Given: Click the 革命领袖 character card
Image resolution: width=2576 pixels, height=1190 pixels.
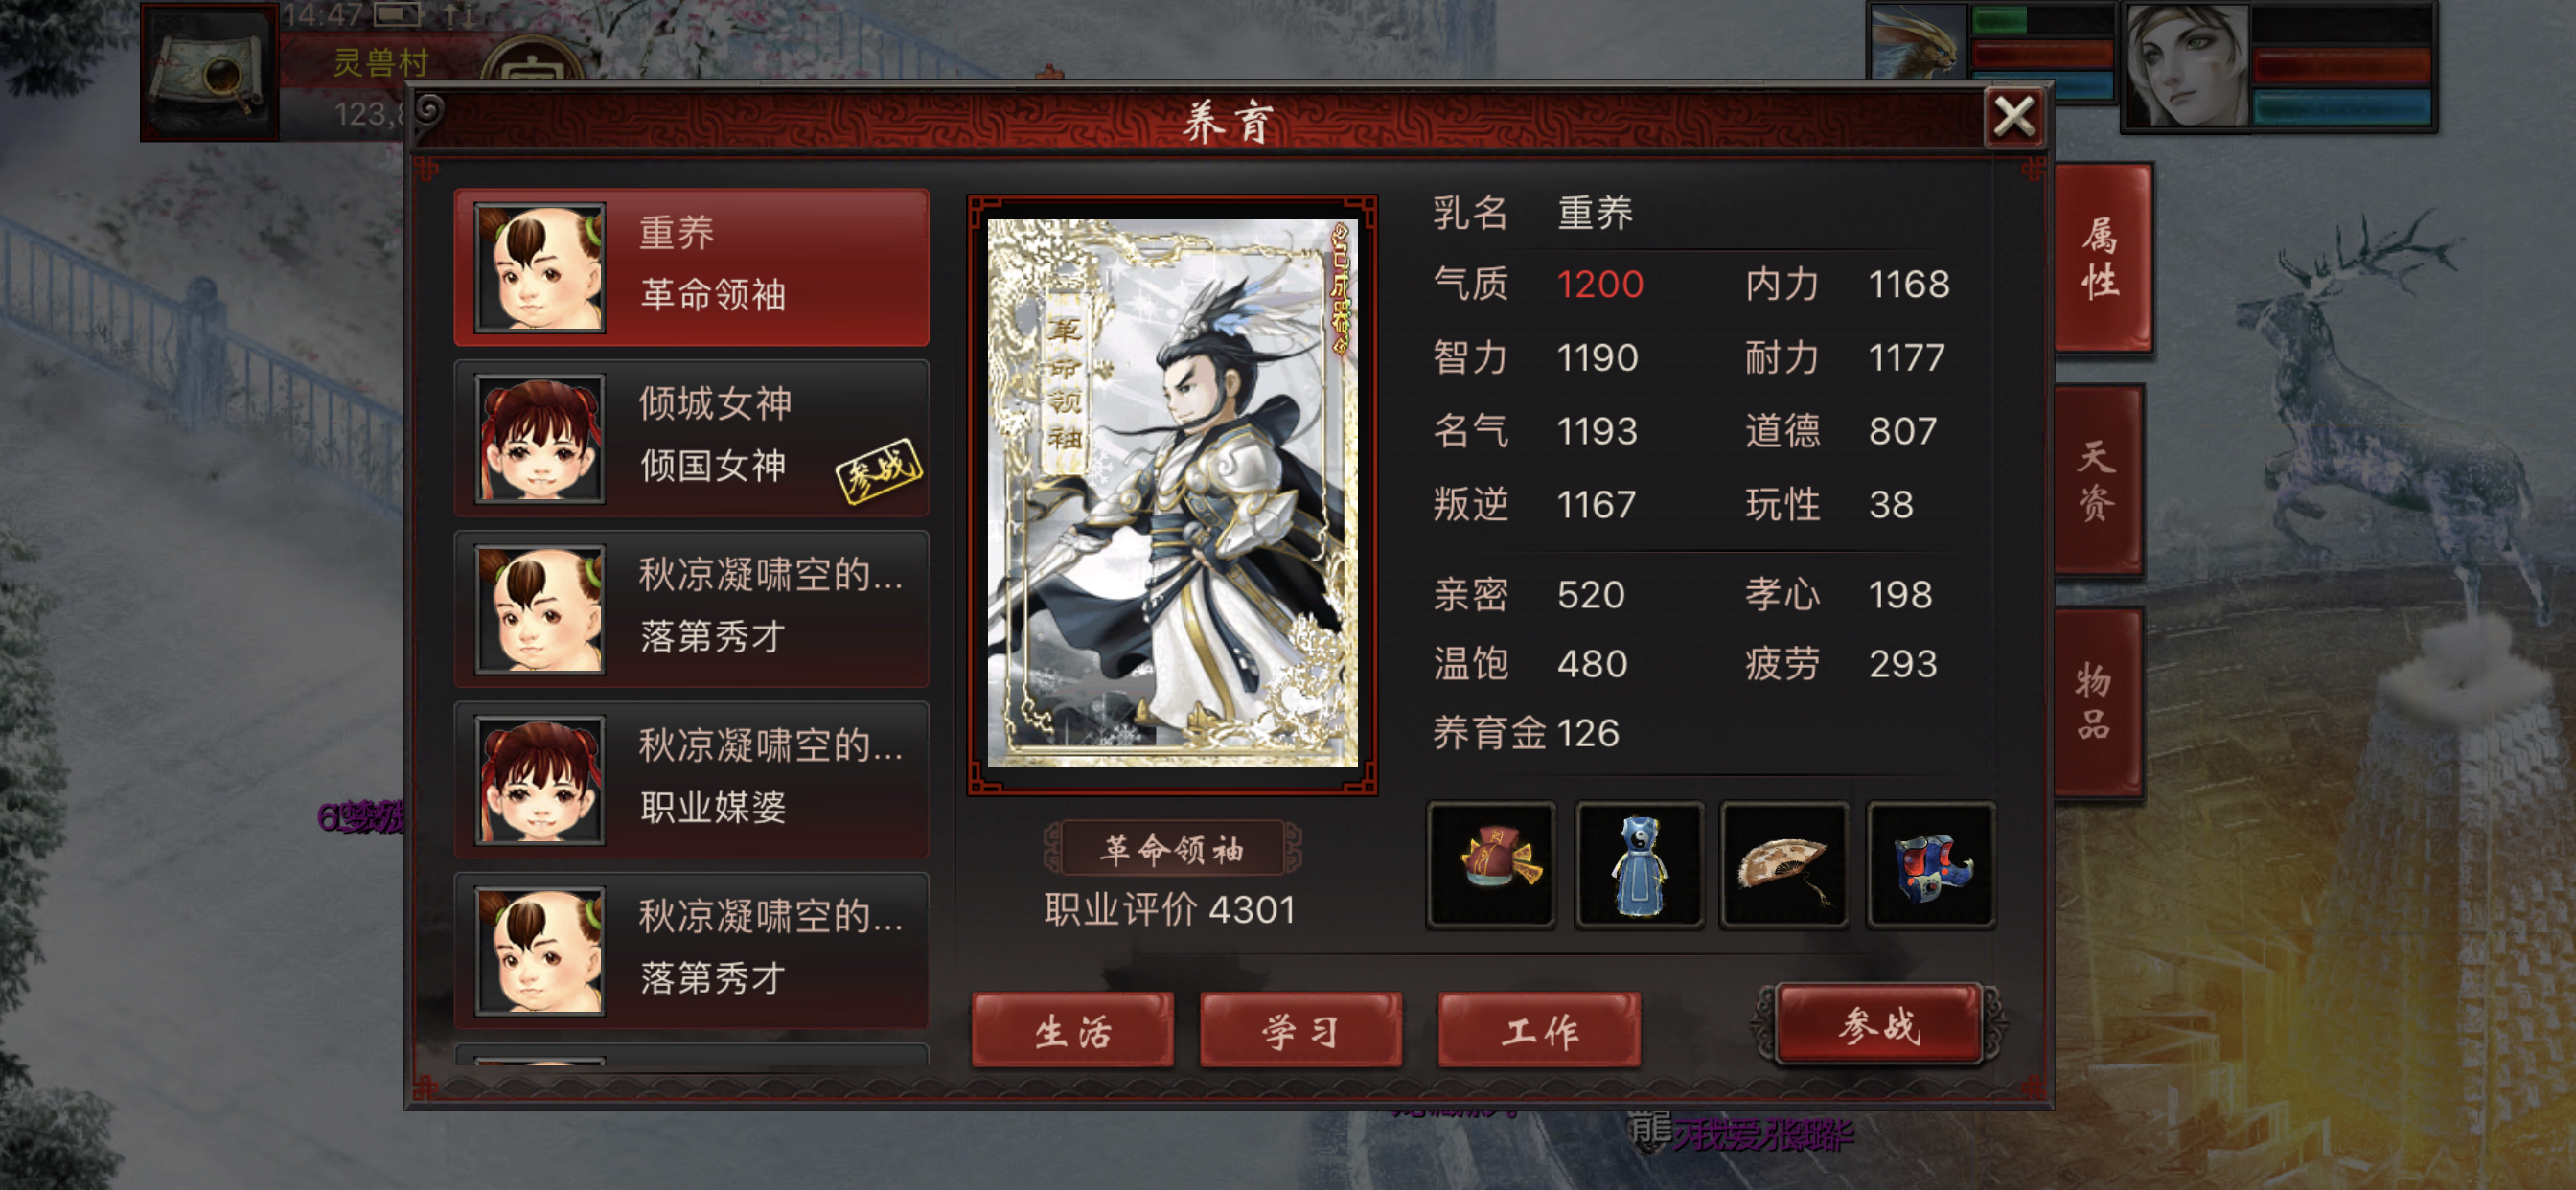Looking at the screenshot, I should pyautogui.click(x=1172, y=494).
